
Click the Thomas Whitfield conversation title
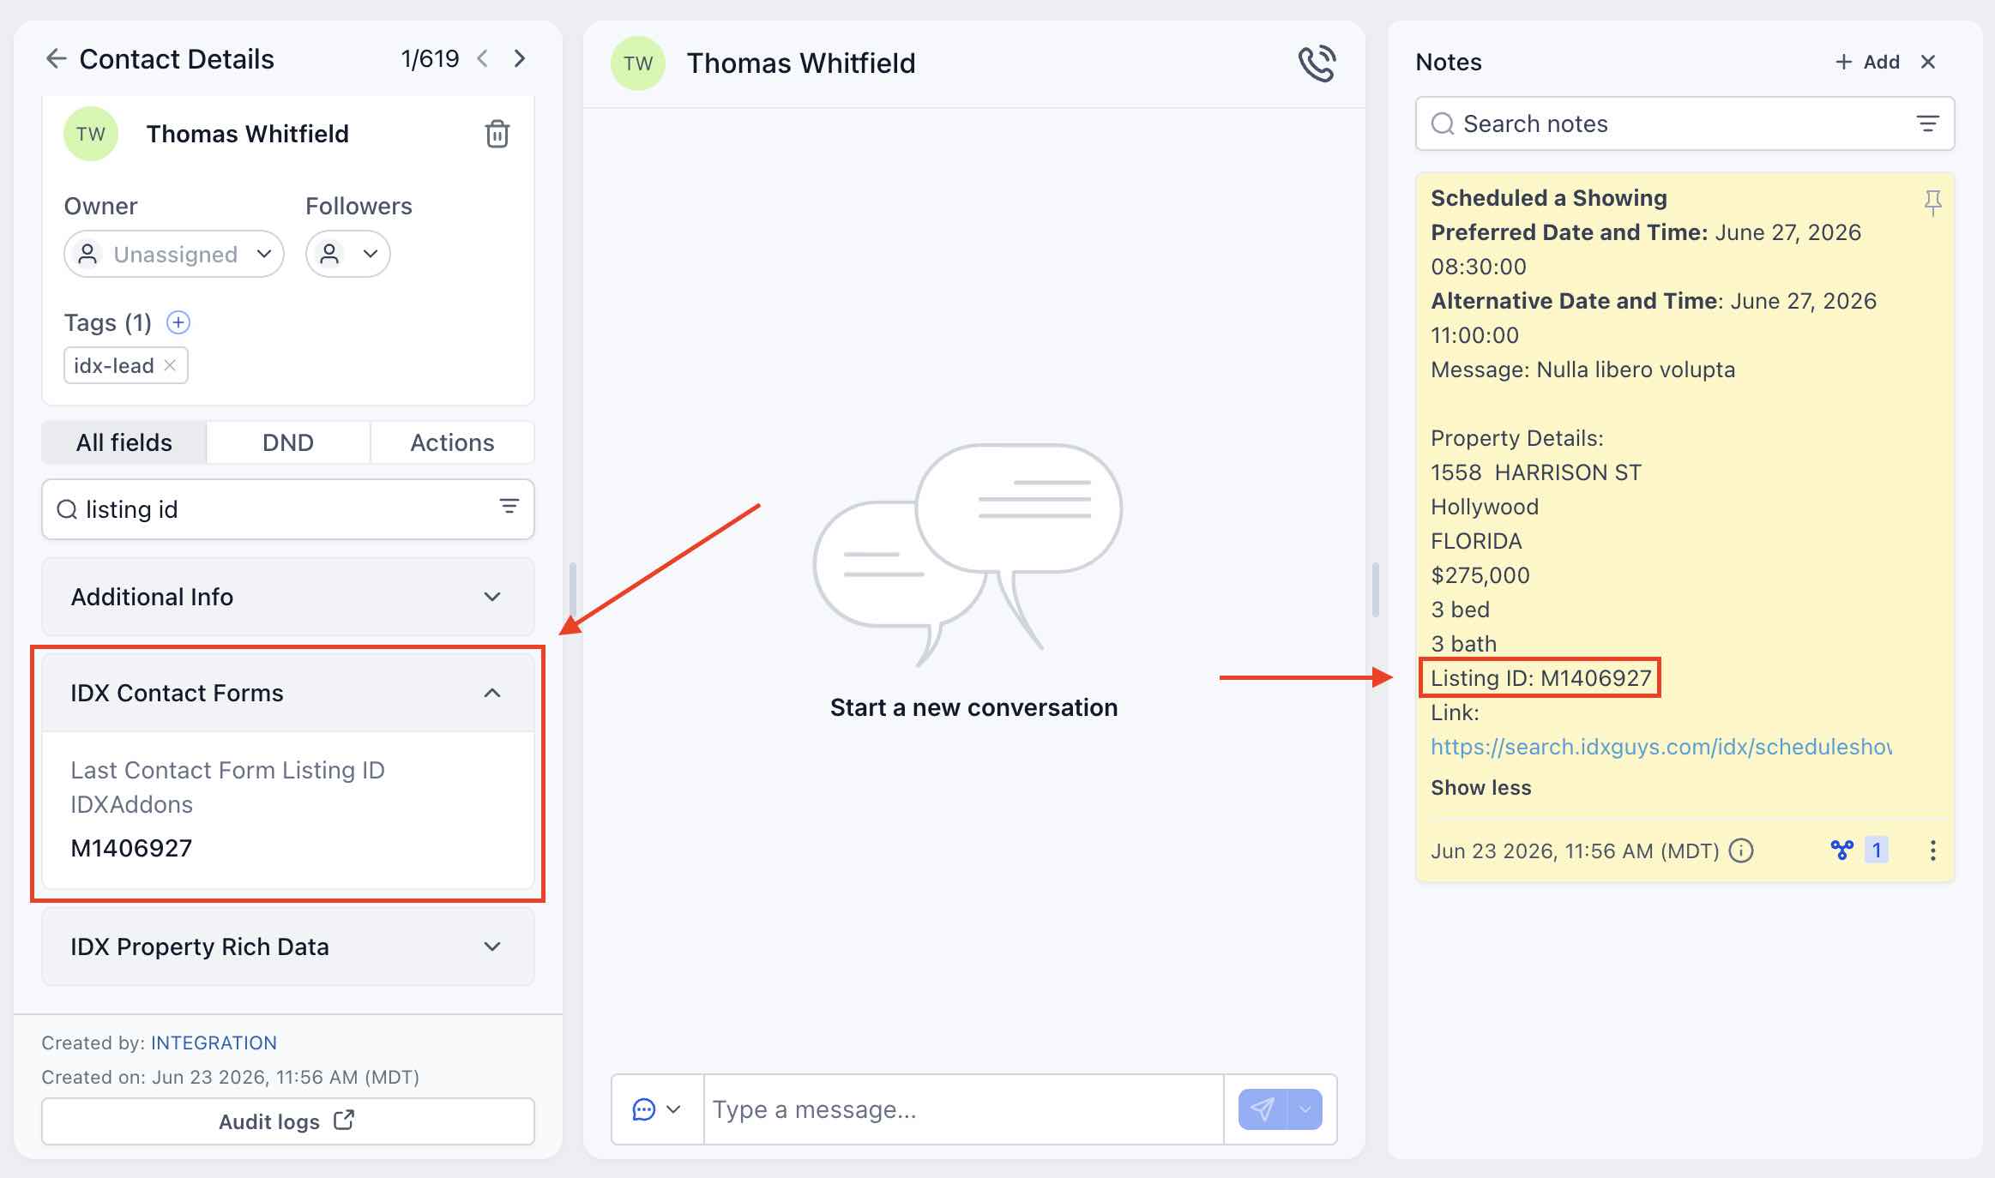point(801,63)
